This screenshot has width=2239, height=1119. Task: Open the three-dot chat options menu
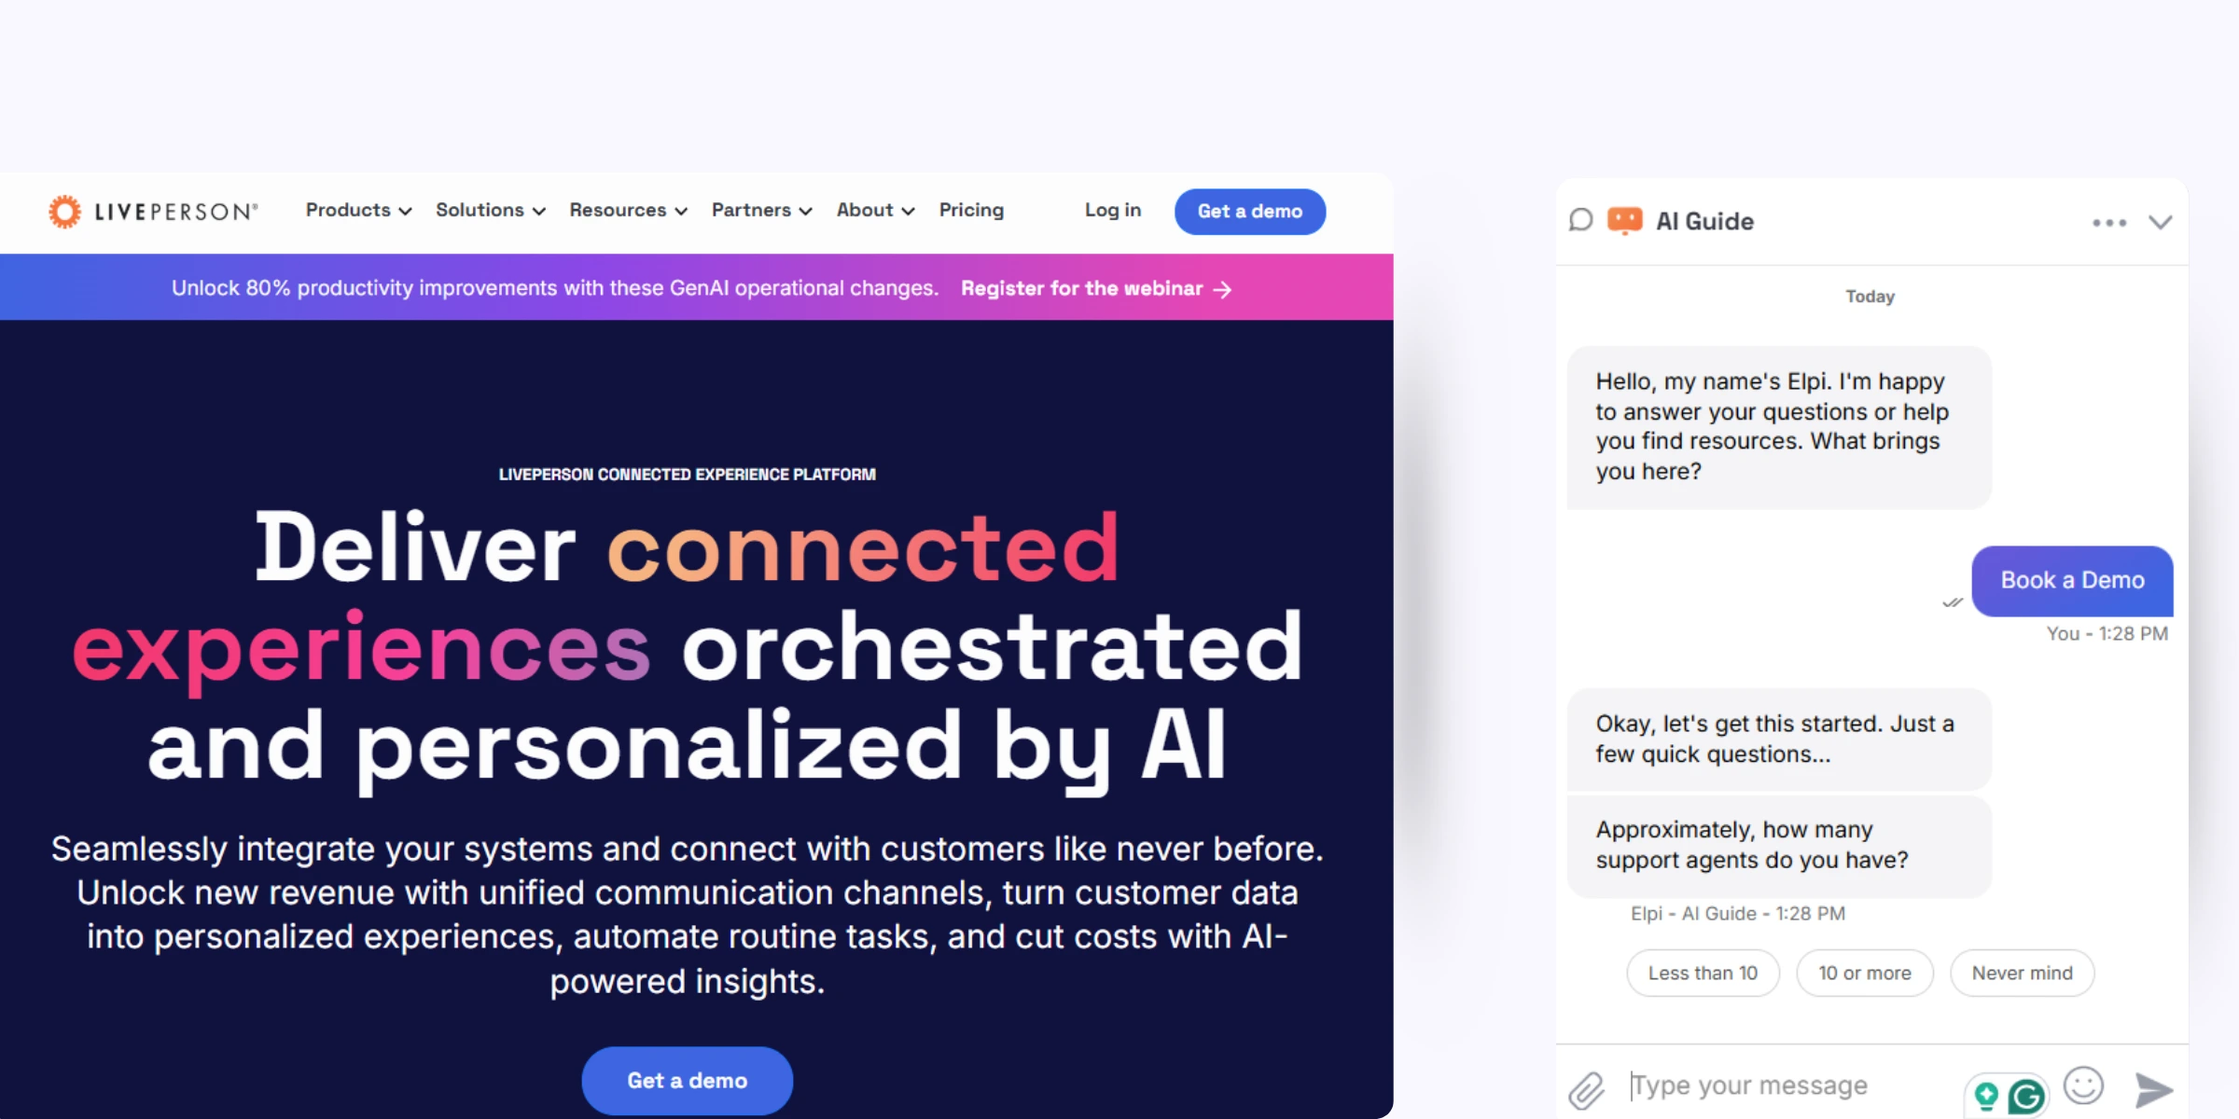[2109, 222]
